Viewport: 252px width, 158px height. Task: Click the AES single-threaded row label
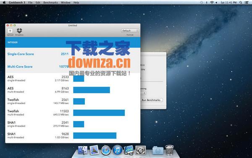tap(16, 79)
